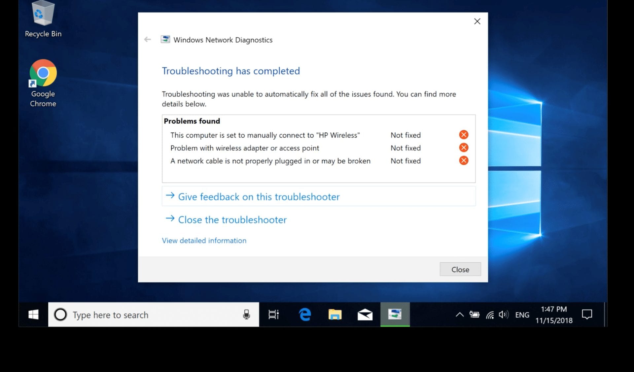
Task: Click the Windows Network Diagnostics icon
Action: (x=165, y=39)
